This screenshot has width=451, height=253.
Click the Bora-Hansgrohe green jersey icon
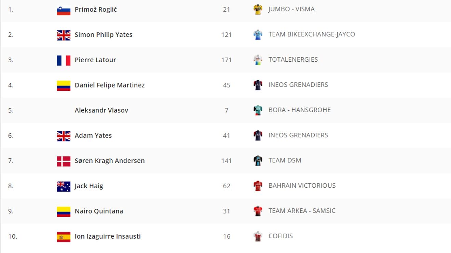point(258,110)
